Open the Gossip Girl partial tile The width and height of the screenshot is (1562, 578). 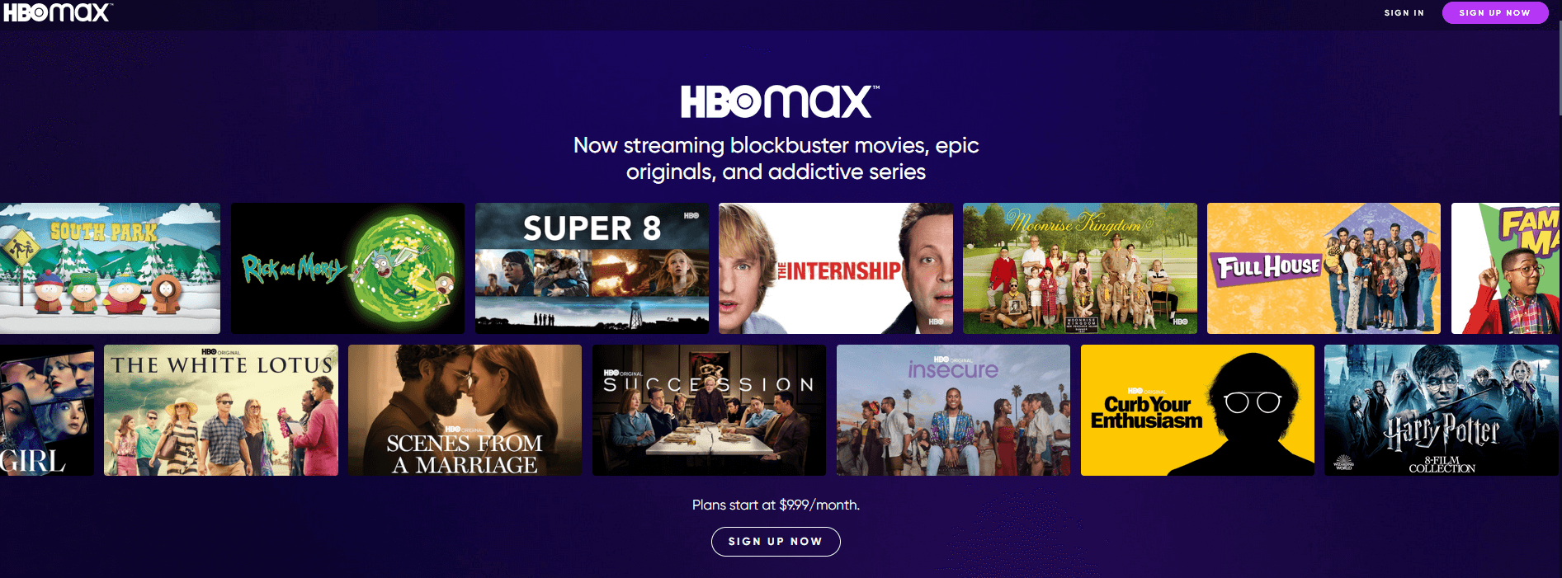click(x=47, y=410)
